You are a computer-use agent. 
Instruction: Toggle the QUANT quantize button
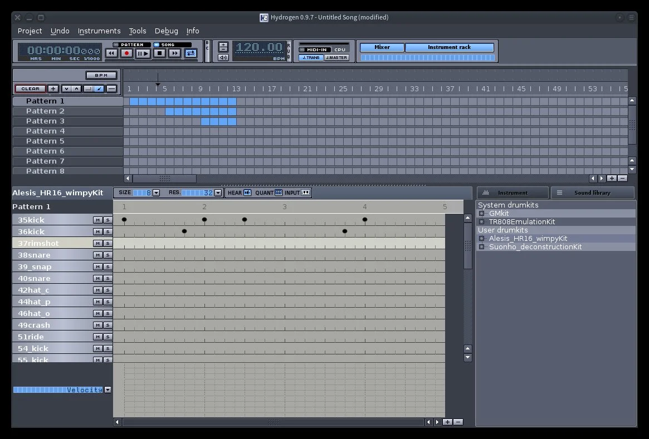point(279,193)
